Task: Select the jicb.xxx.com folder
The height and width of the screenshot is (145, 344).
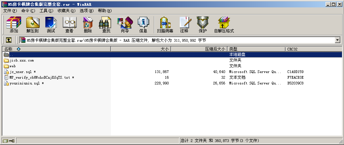Action: pyautogui.click(x=21, y=61)
